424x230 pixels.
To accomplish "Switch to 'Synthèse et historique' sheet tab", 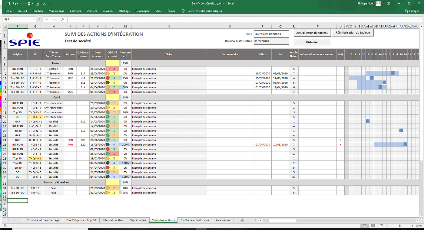I will pos(195,220).
